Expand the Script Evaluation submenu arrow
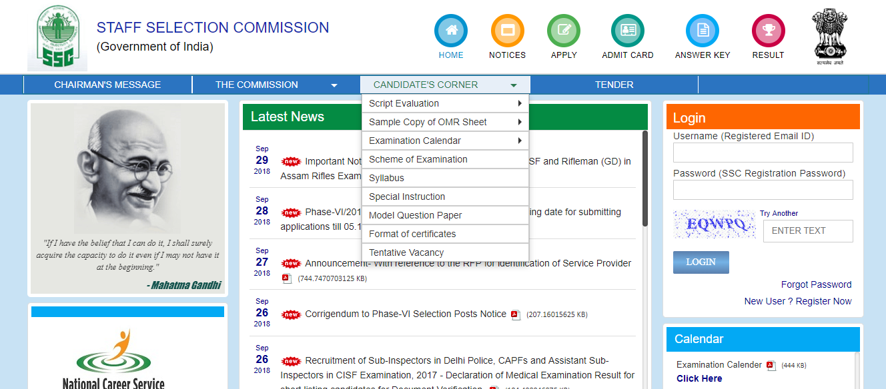The width and height of the screenshot is (886, 389). 520,103
